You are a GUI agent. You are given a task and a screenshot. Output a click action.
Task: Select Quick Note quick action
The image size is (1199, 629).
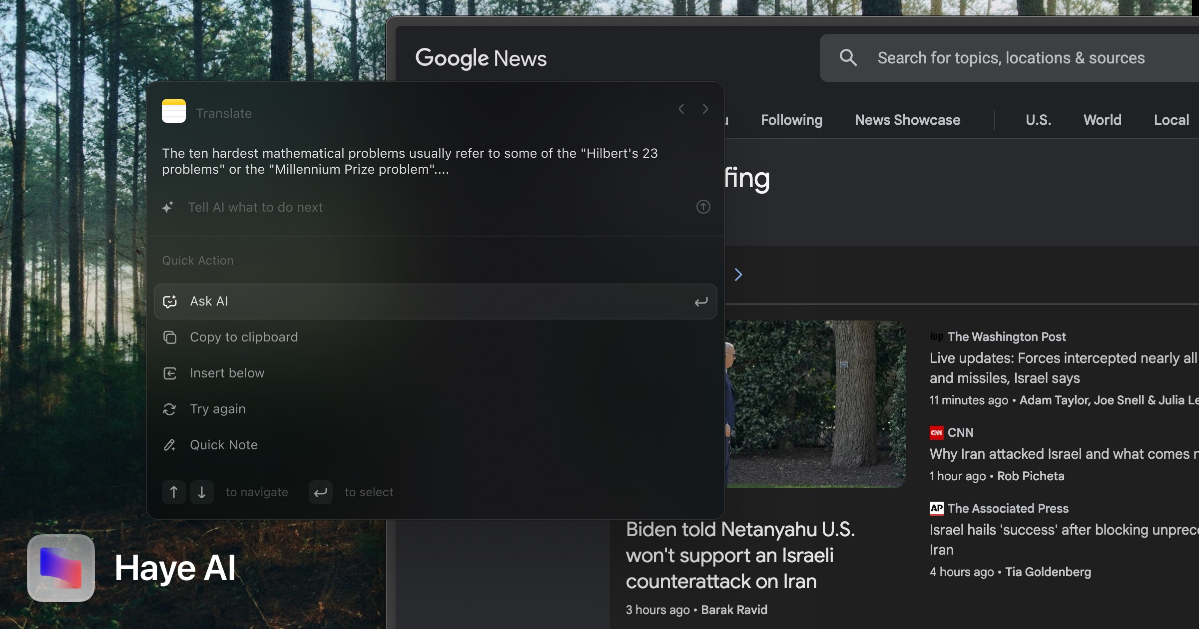click(436, 445)
